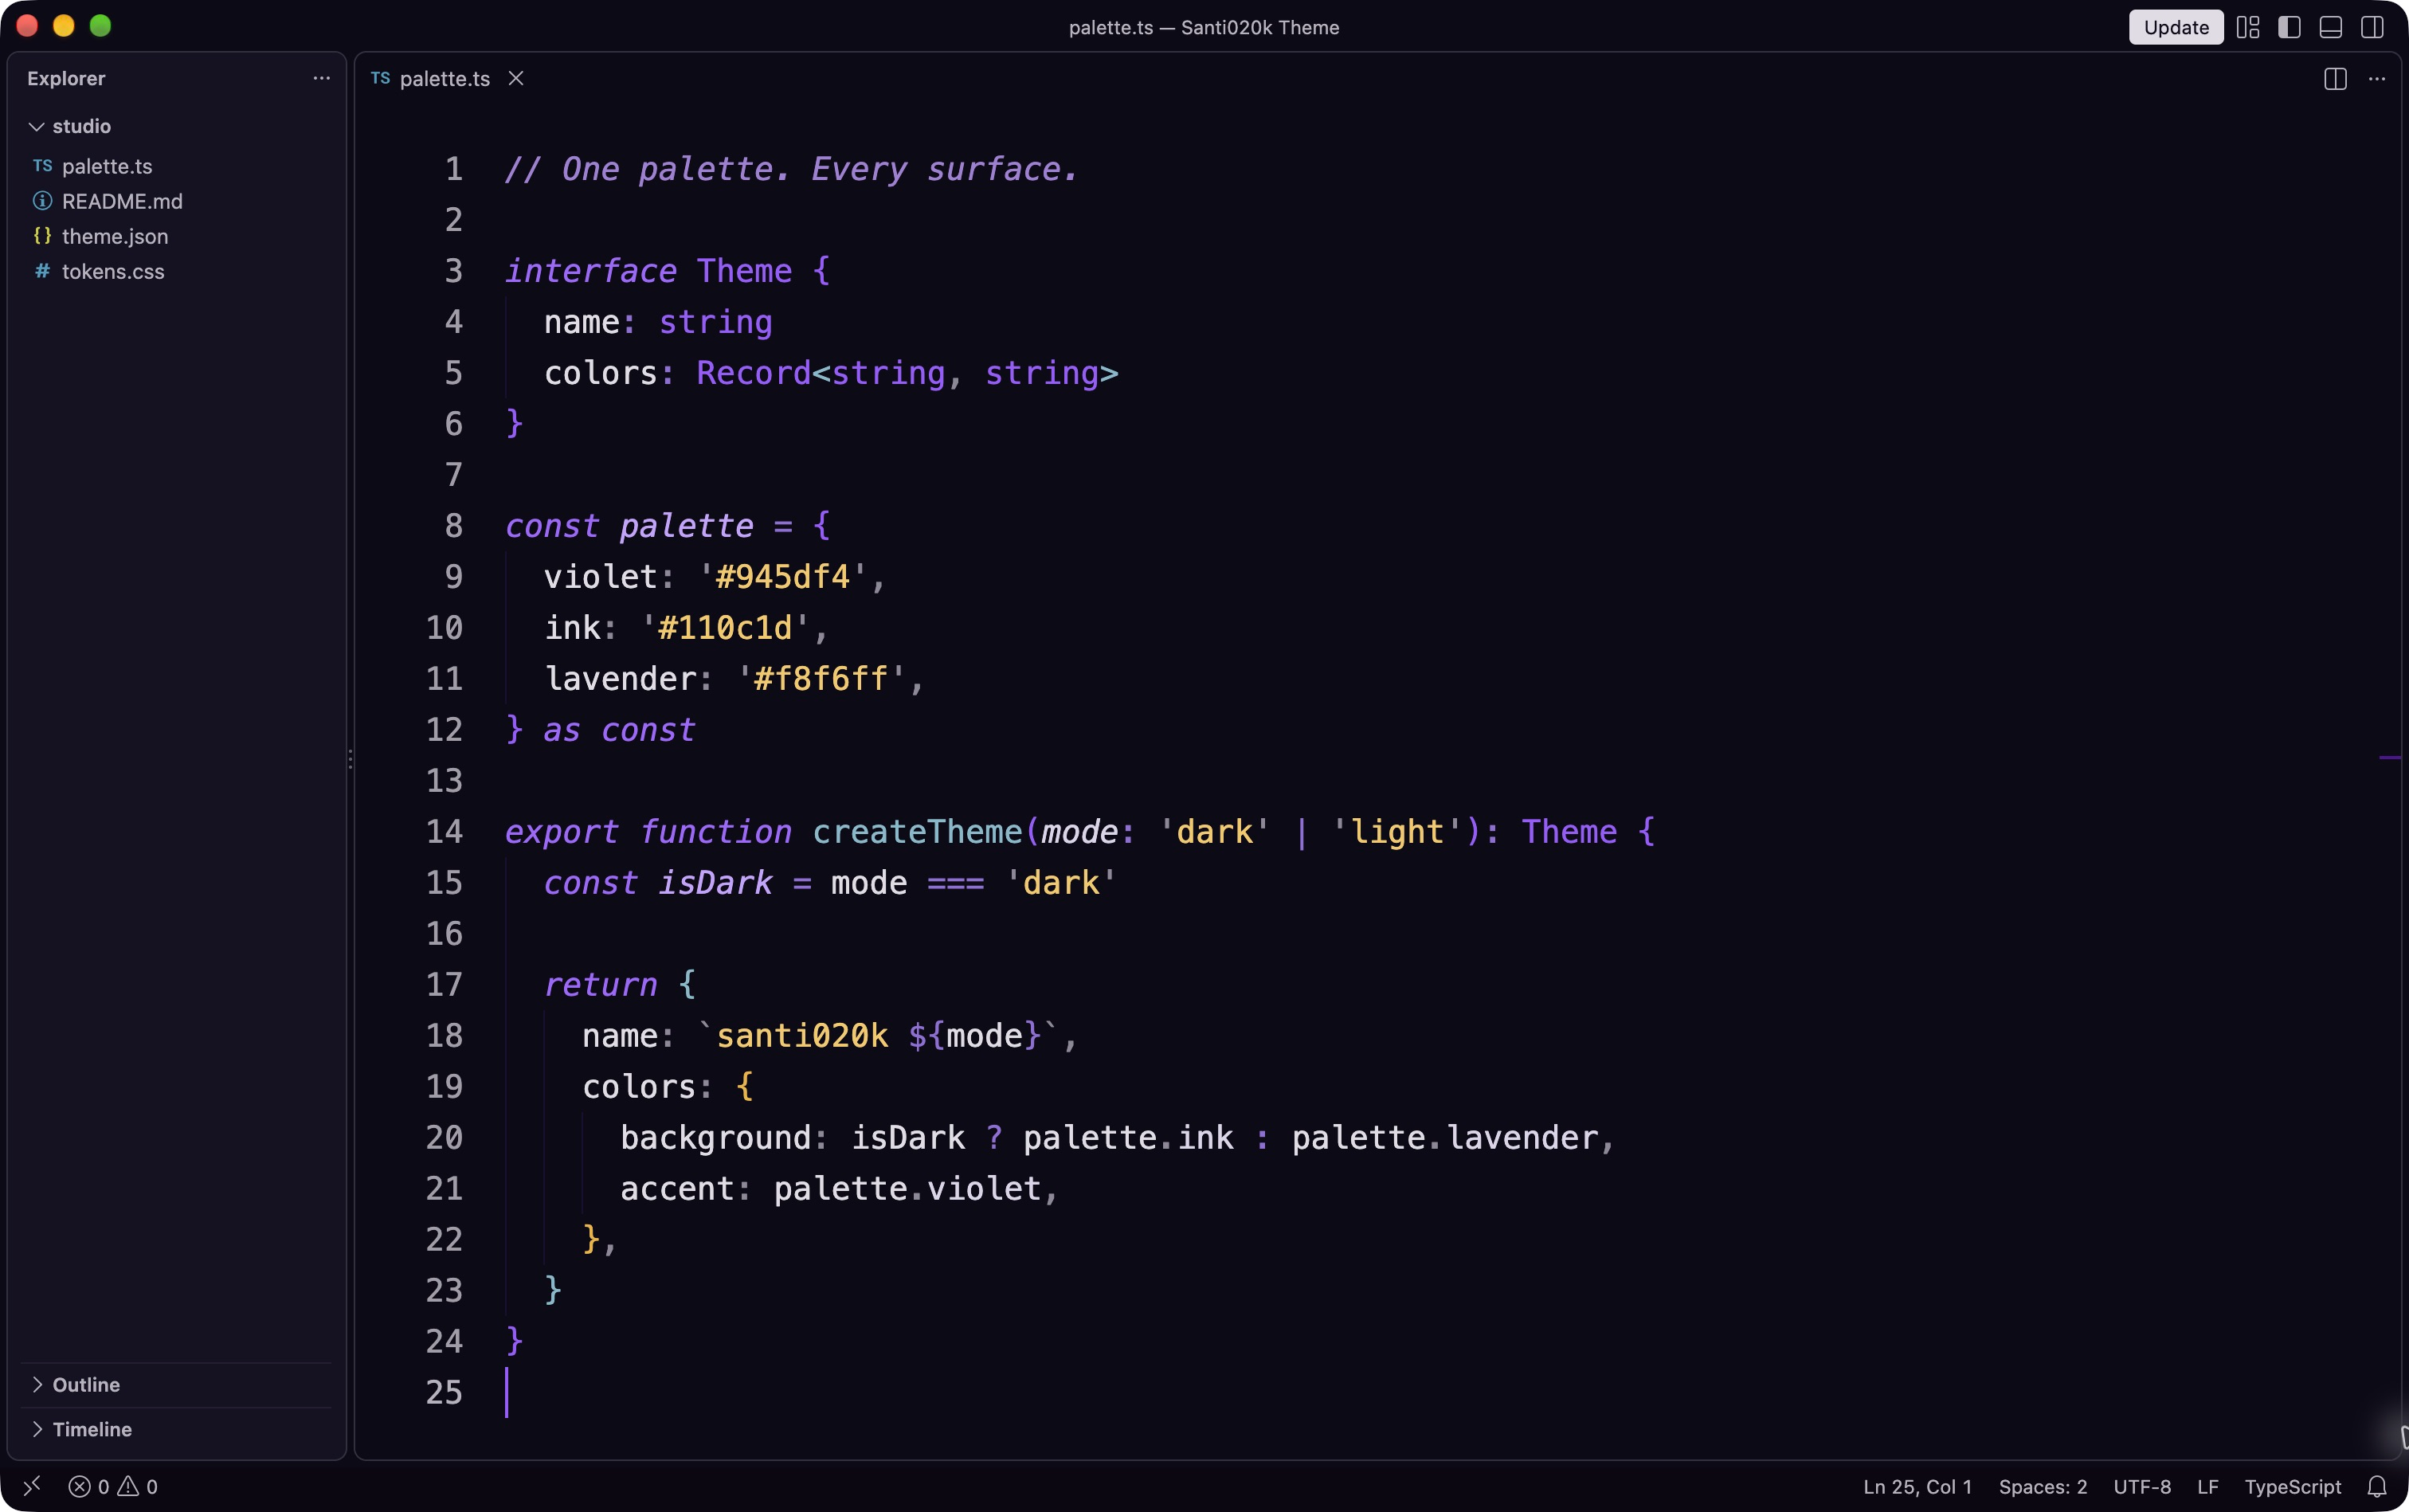2409x1512 pixels.
Task: Click the '#110c1d' ink color string
Action: tap(725, 628)
